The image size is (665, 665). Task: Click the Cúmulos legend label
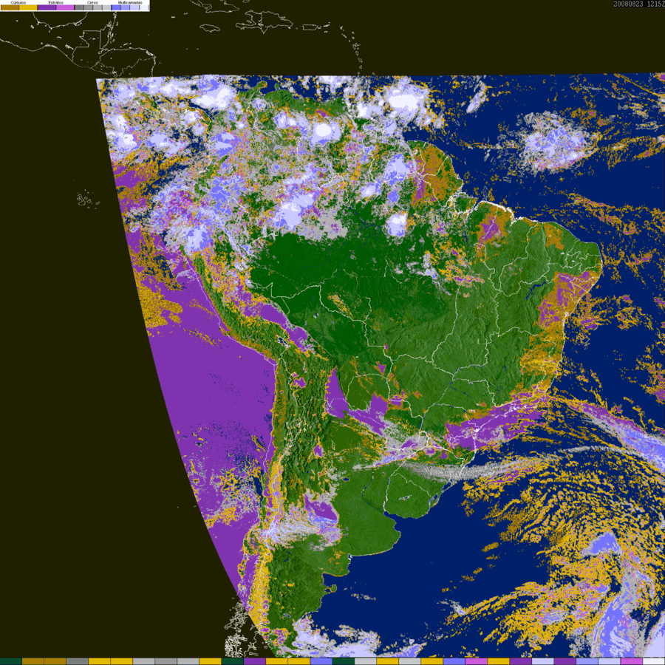pos(18,2)
